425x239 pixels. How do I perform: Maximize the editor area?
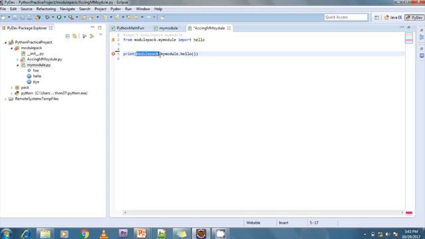409,27
